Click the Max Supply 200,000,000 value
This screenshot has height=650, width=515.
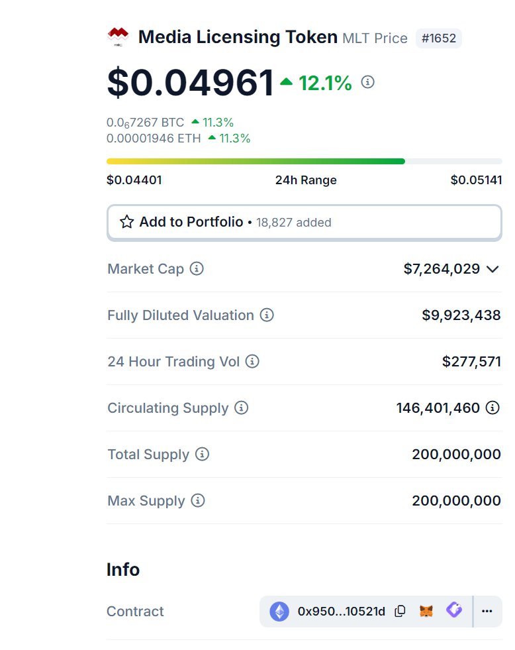[456, 501]
